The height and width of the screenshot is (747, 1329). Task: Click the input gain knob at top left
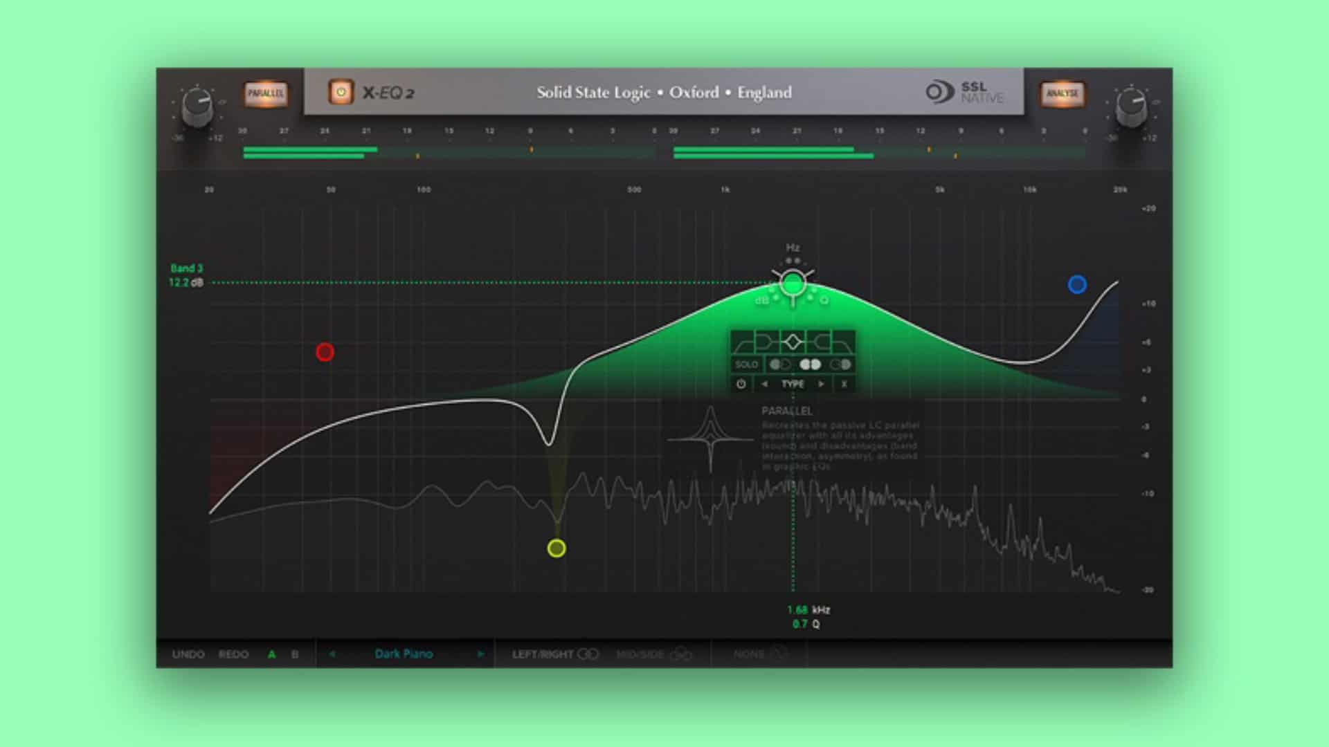click(x=197, y=108)
